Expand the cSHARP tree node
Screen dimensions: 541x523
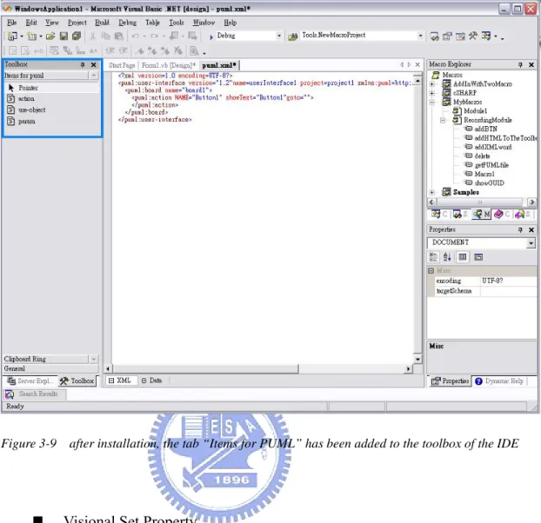tap(431, 93)
